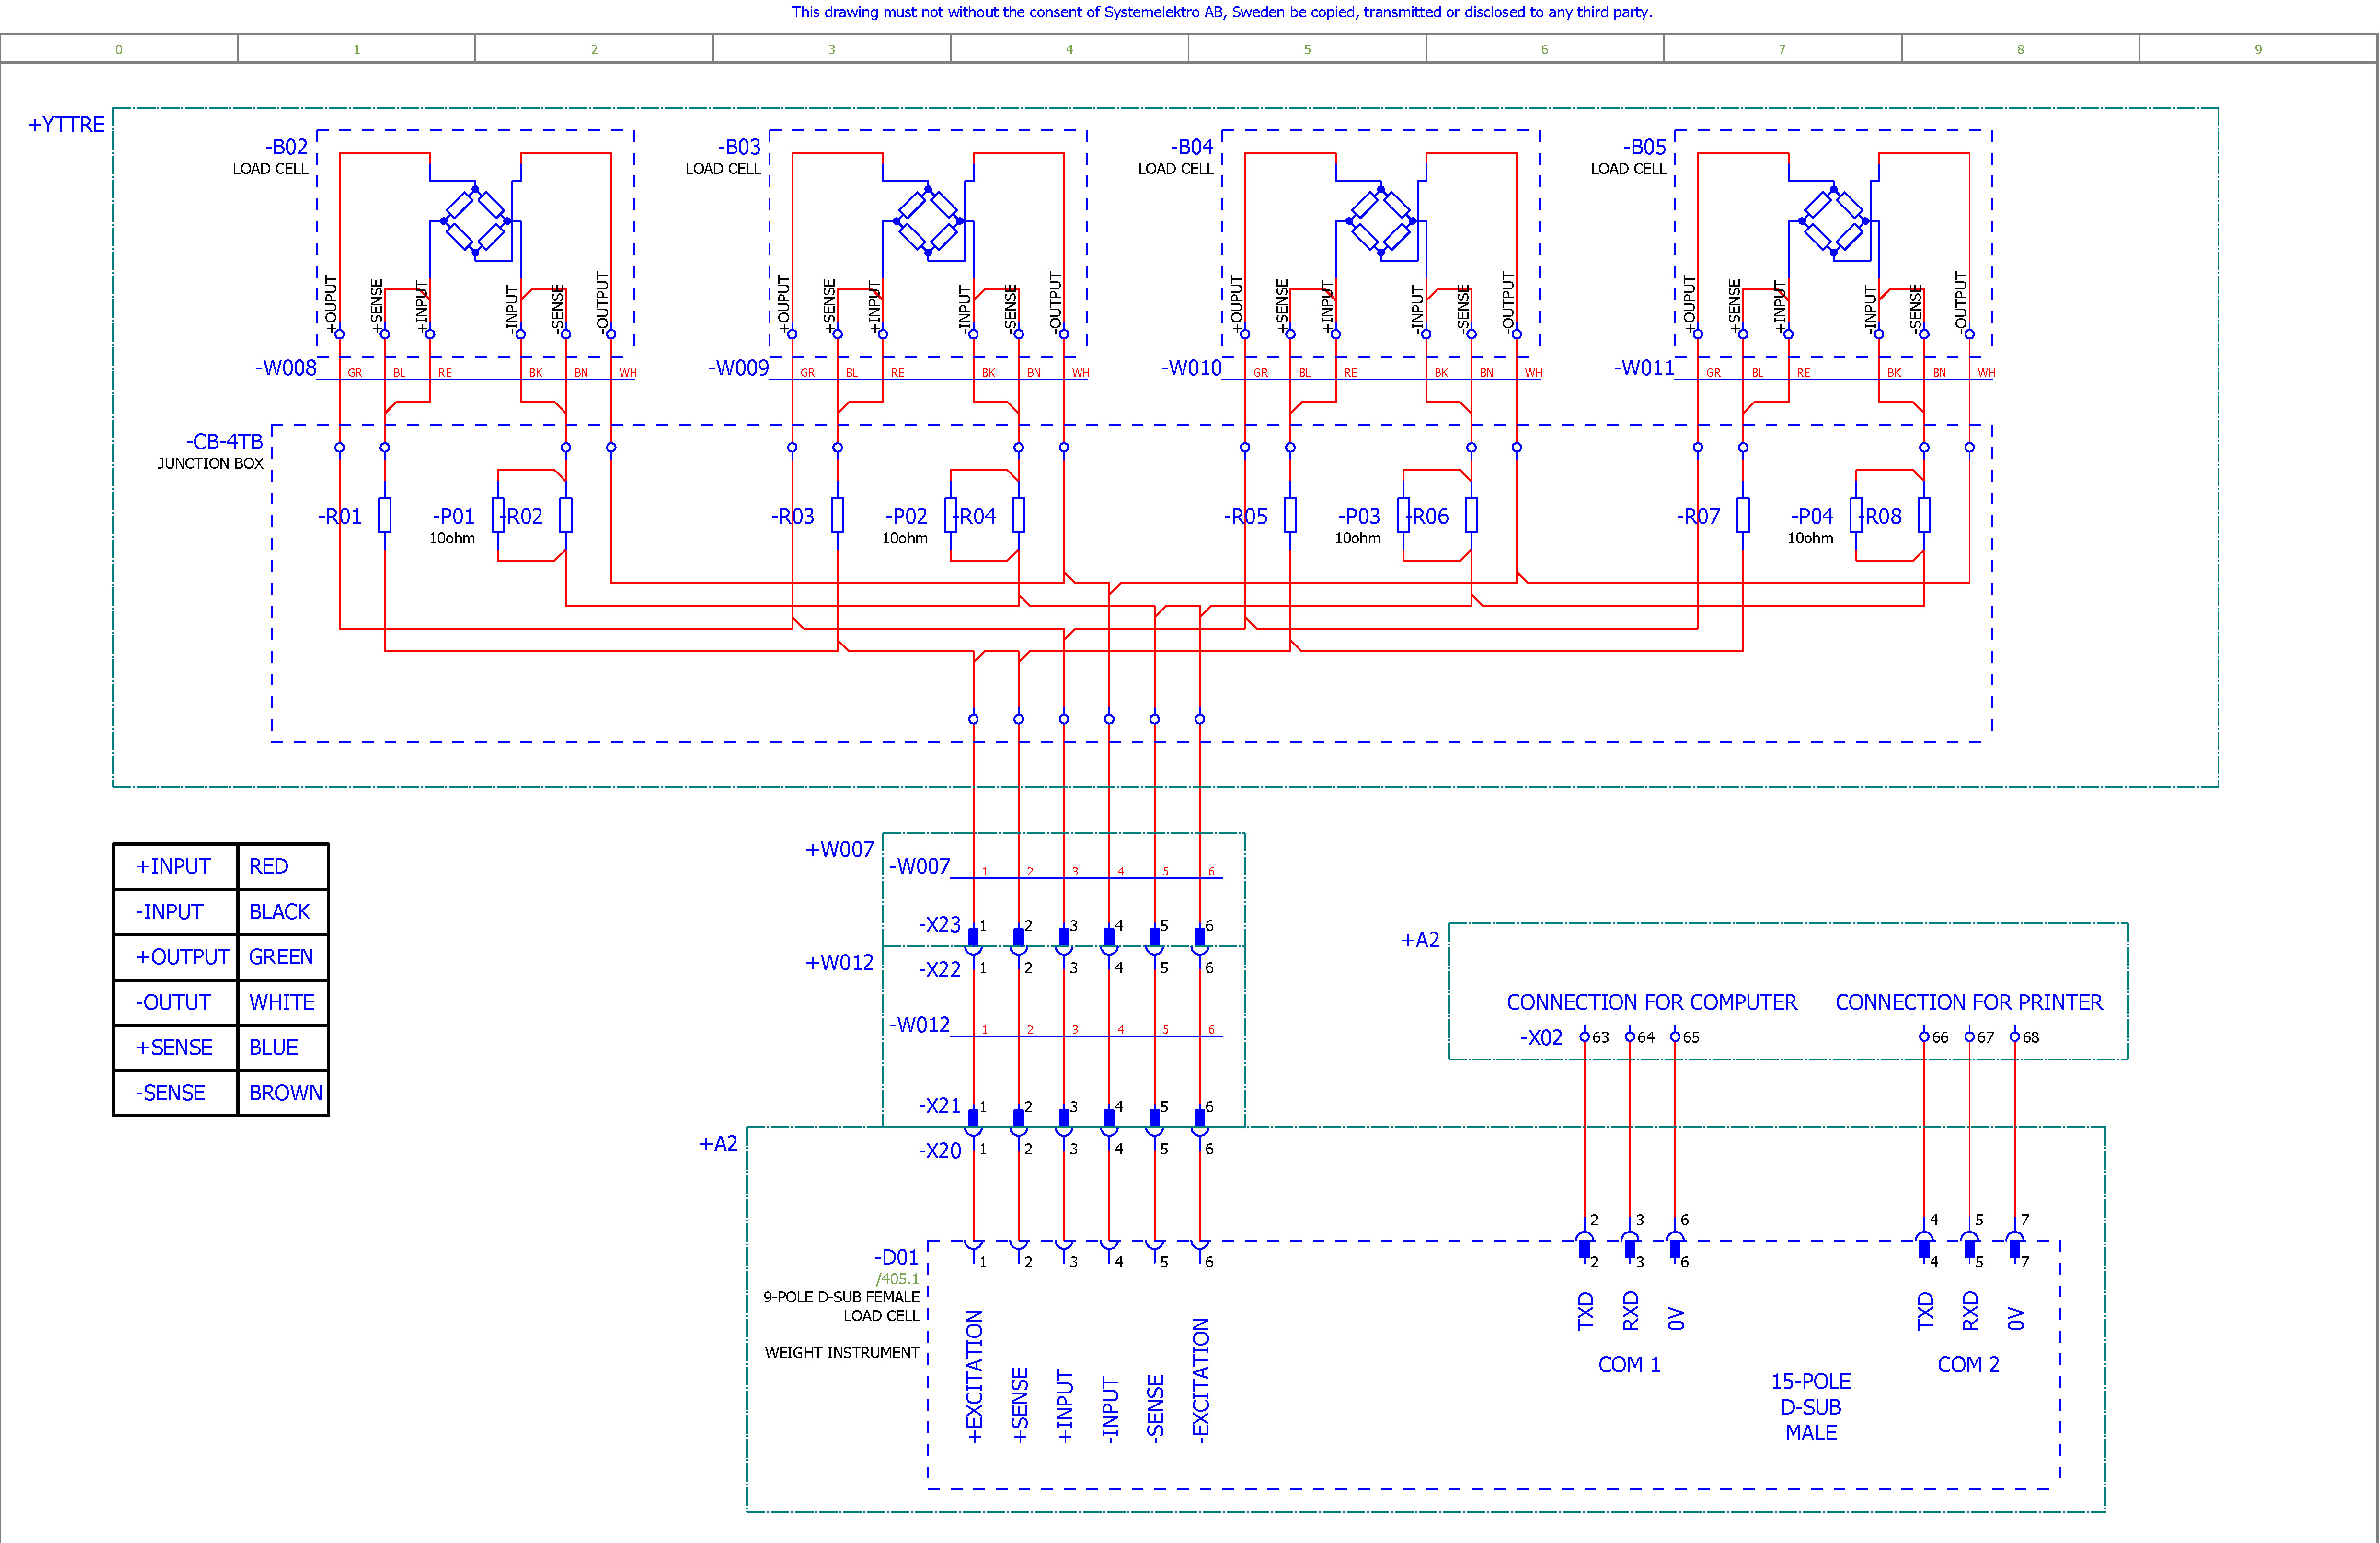
Task: Select the -W012 cable label
Action: coord(919,1025)
